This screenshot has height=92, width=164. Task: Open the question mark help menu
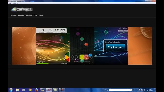[x=17, y=3]
